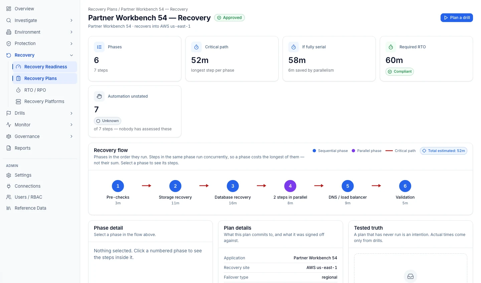
Task: Click the '6m saved by parallelism' text
Action: [311, 70]
